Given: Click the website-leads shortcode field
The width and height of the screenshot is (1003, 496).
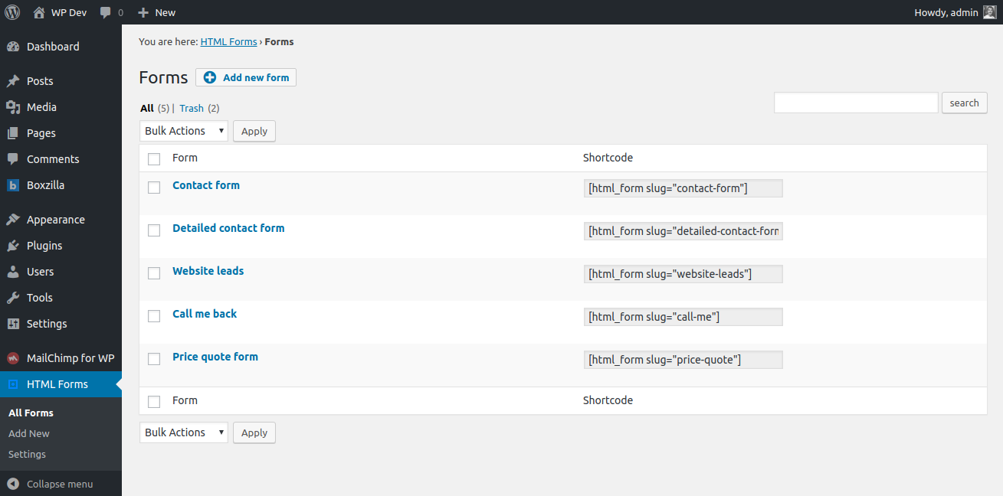Looking at the screenshot, I should 683,274.
